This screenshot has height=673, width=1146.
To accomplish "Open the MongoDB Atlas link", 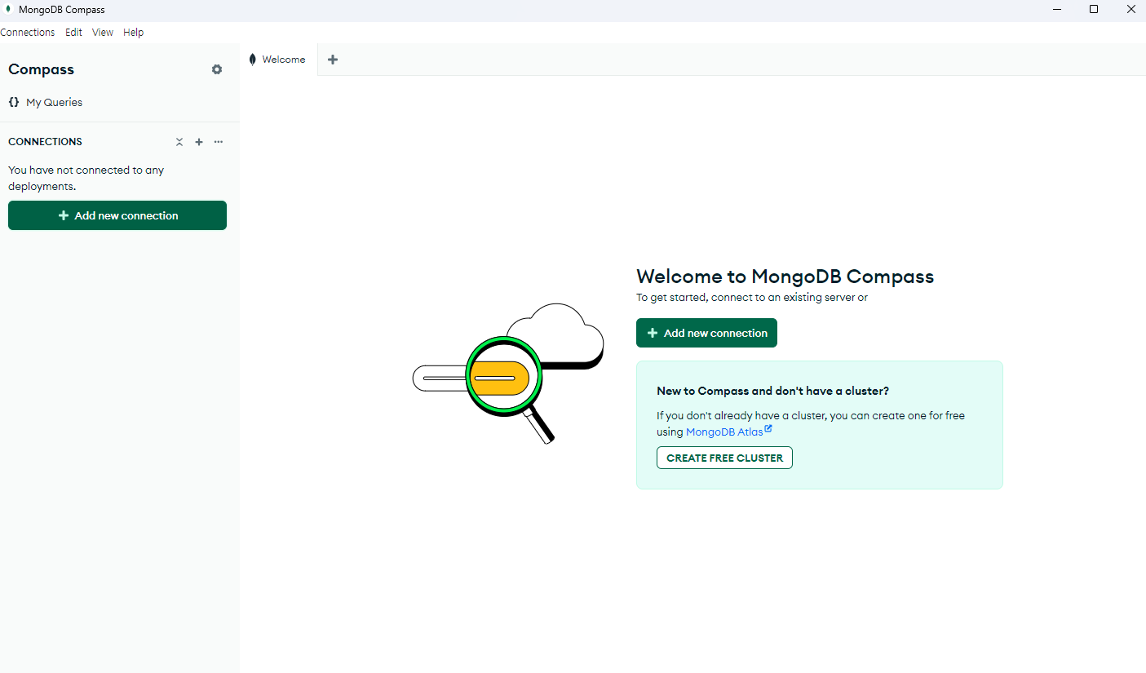I will (728, 432).
